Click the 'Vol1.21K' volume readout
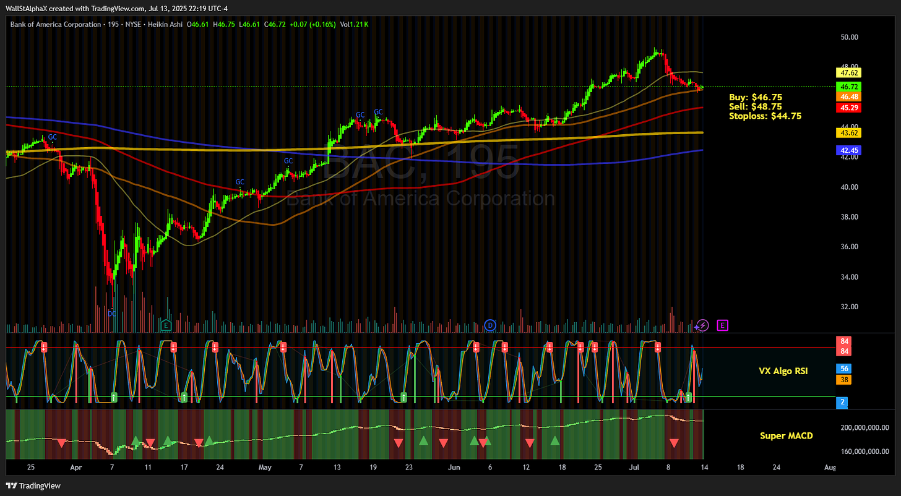Screen dimensions: 901x496 pos(355,24)
